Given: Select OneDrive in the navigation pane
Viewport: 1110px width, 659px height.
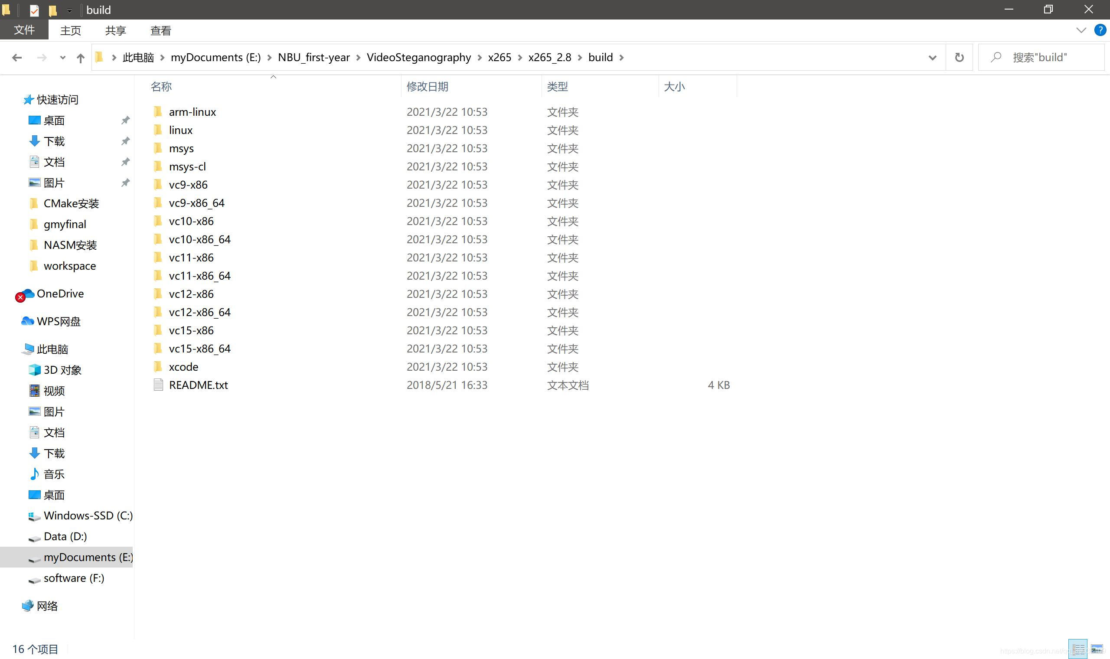Looking at the screenshot, I should click(60, 294).
